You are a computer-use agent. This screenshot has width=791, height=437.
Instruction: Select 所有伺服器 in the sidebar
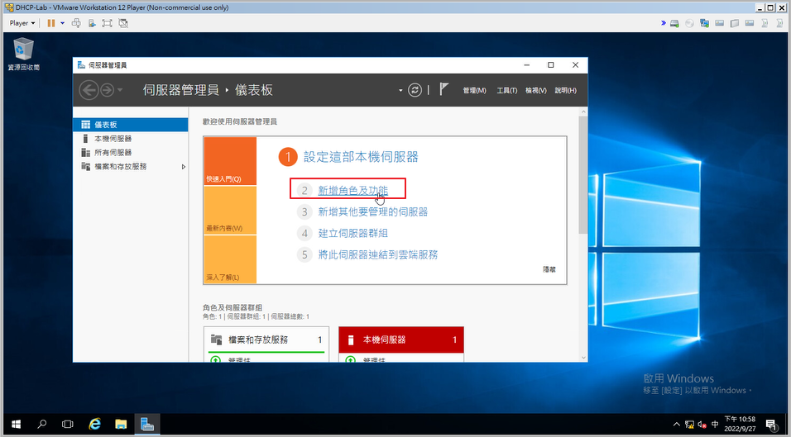(131, 153)
